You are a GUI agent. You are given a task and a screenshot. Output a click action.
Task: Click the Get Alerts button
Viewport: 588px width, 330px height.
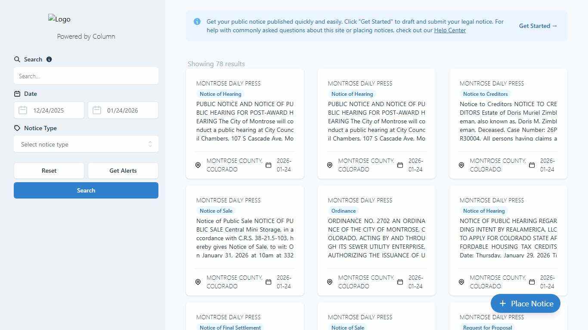(x=123, y=171)
